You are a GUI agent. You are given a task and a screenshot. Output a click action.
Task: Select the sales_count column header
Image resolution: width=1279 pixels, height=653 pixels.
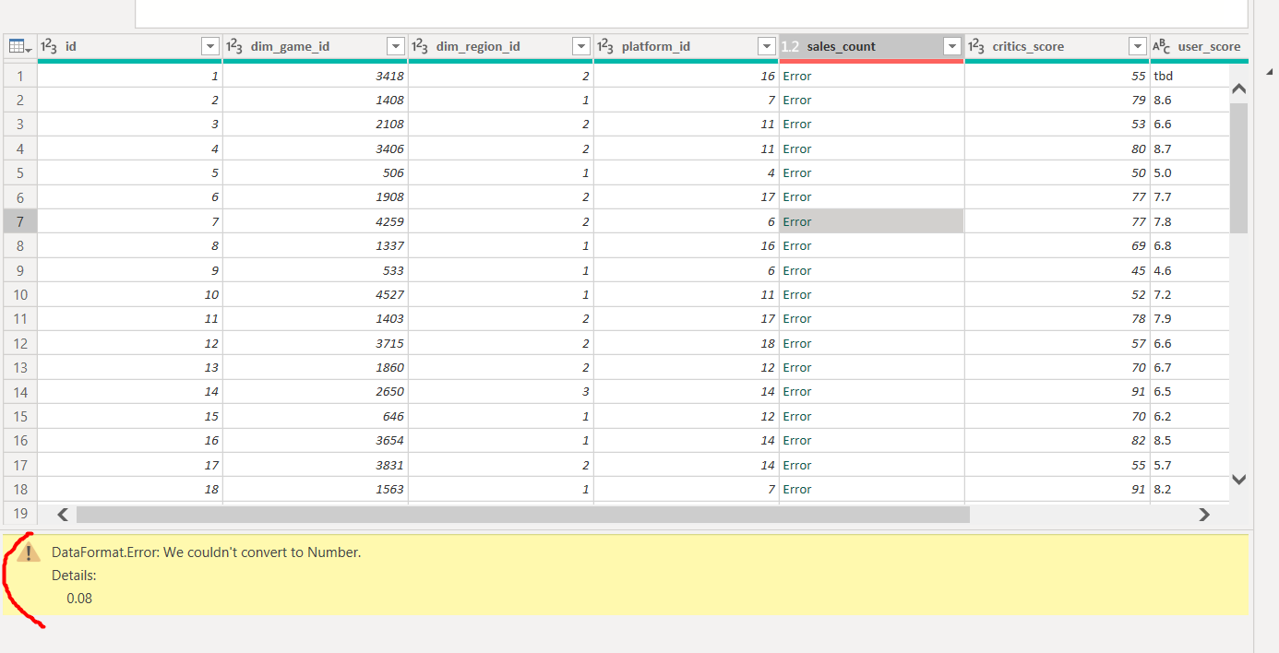(871, 46)
